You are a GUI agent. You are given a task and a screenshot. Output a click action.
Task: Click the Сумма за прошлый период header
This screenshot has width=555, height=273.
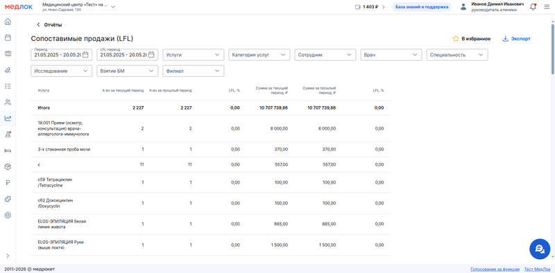pos(319,90)
